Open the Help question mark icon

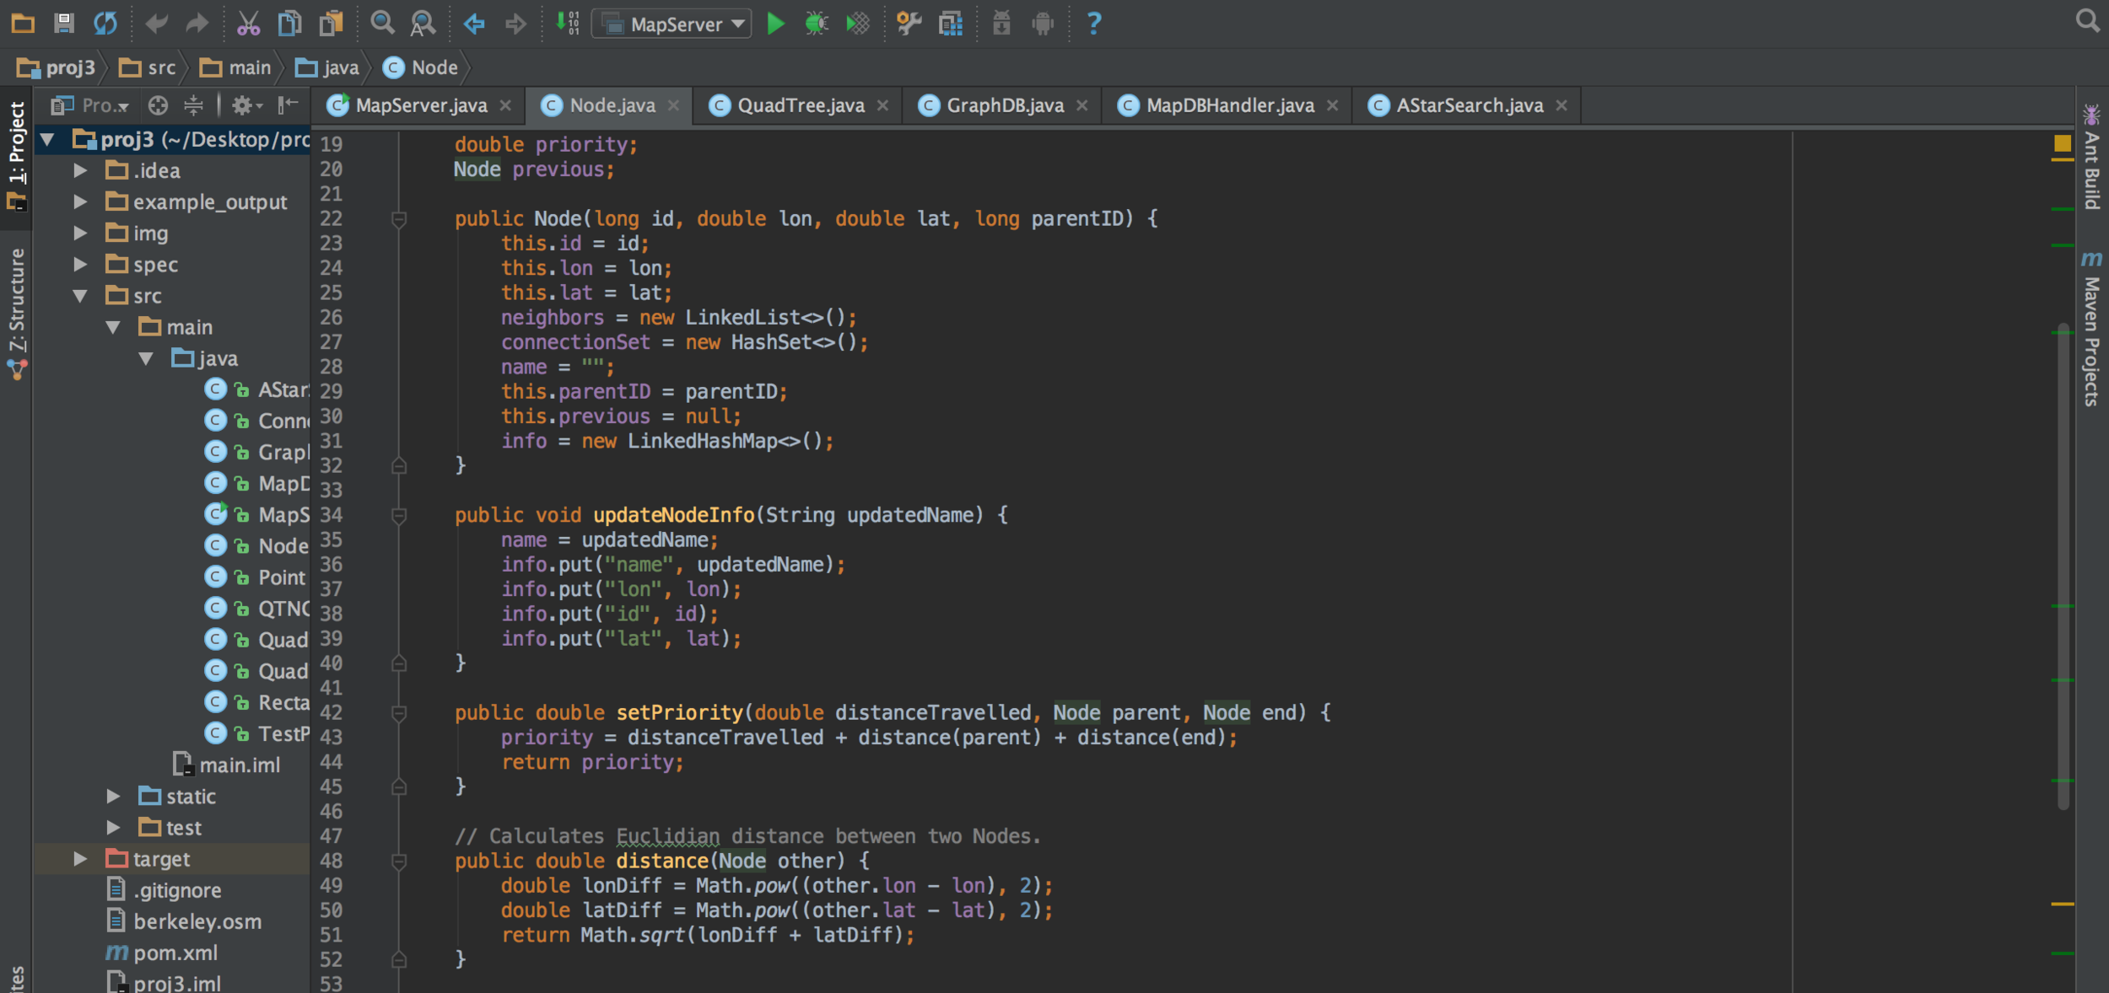[x=1093, y=24]
